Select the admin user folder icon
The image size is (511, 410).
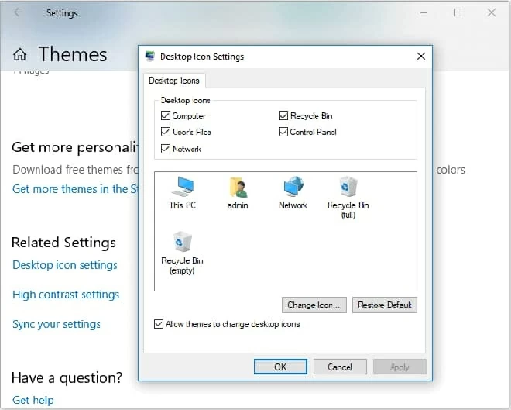pos(238,188)
